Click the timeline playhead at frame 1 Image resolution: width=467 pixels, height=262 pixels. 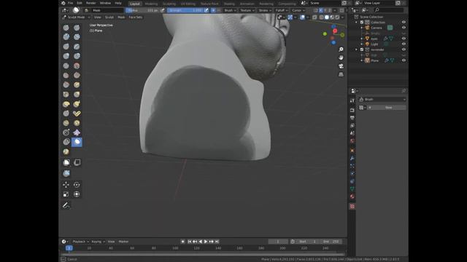click(x=69, y=248)
